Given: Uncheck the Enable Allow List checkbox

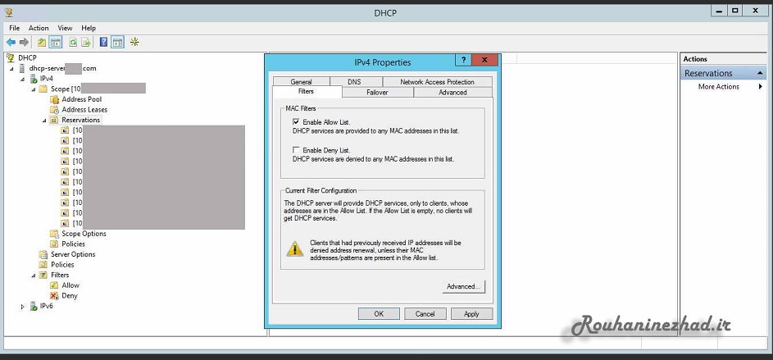Looking at the screenshot, I should click(x=296, y=122).
